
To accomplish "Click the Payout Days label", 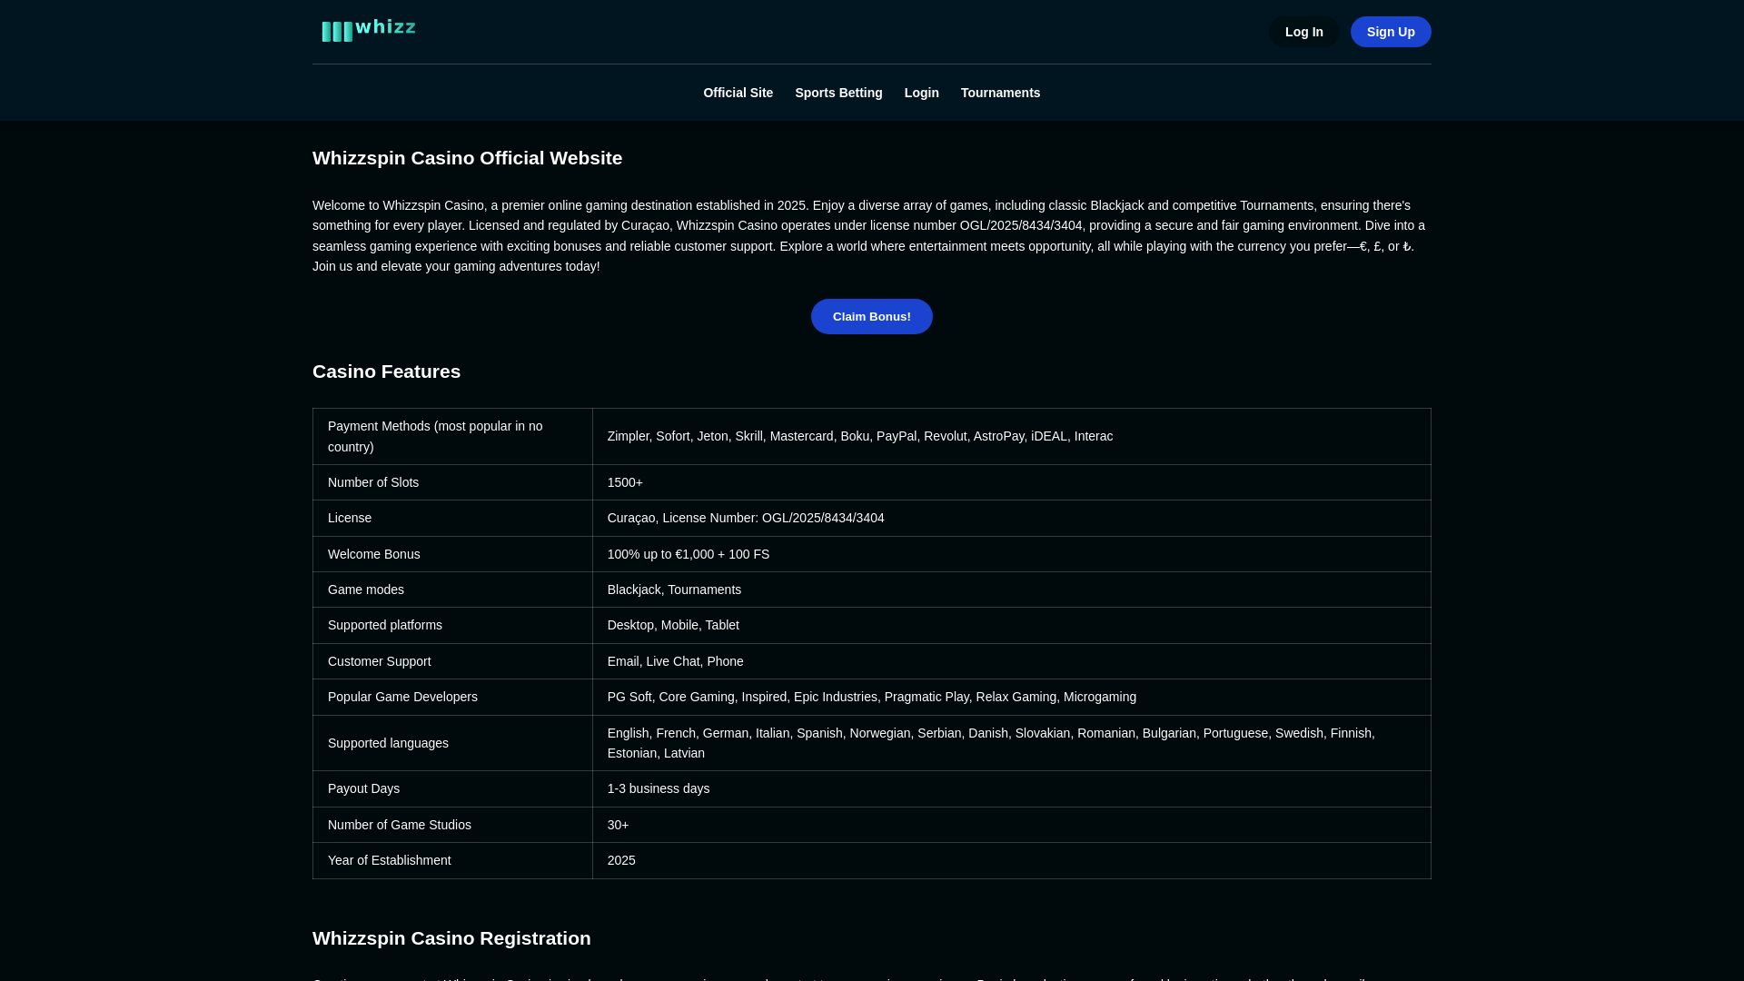I will [363, 788].
